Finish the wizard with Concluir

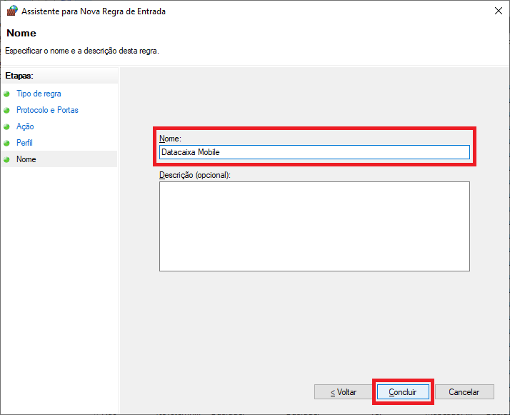coord(403,392)
